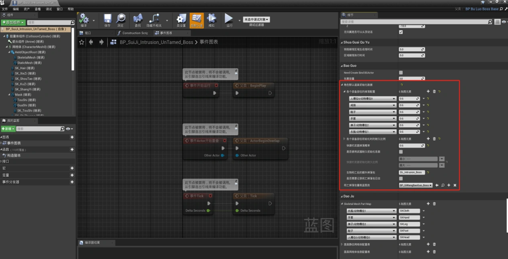Add new variable with plus beside 变量
This screenshot has width=508, height=259.
pyautogui.click(x=72, y=175)
